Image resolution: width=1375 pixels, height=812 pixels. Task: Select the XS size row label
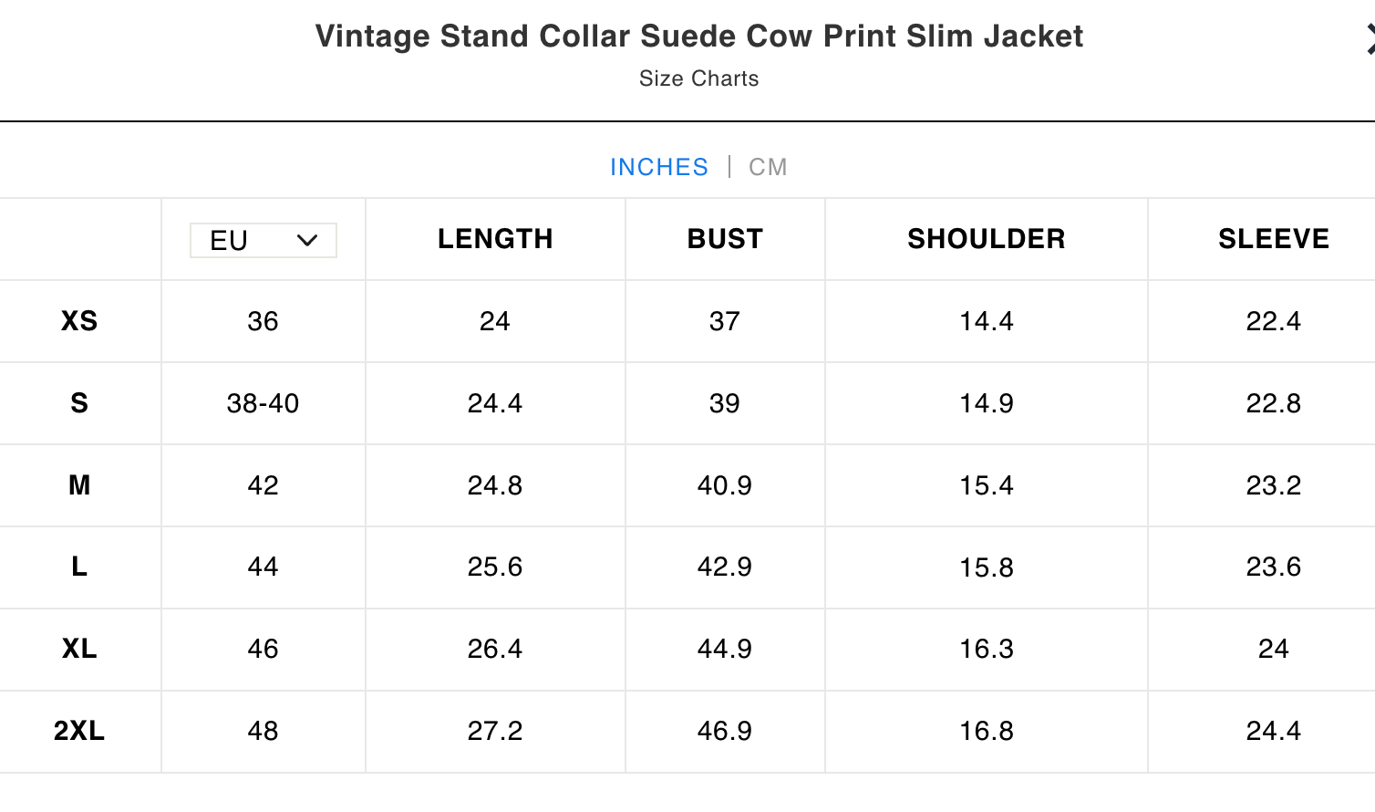(79, 321)
